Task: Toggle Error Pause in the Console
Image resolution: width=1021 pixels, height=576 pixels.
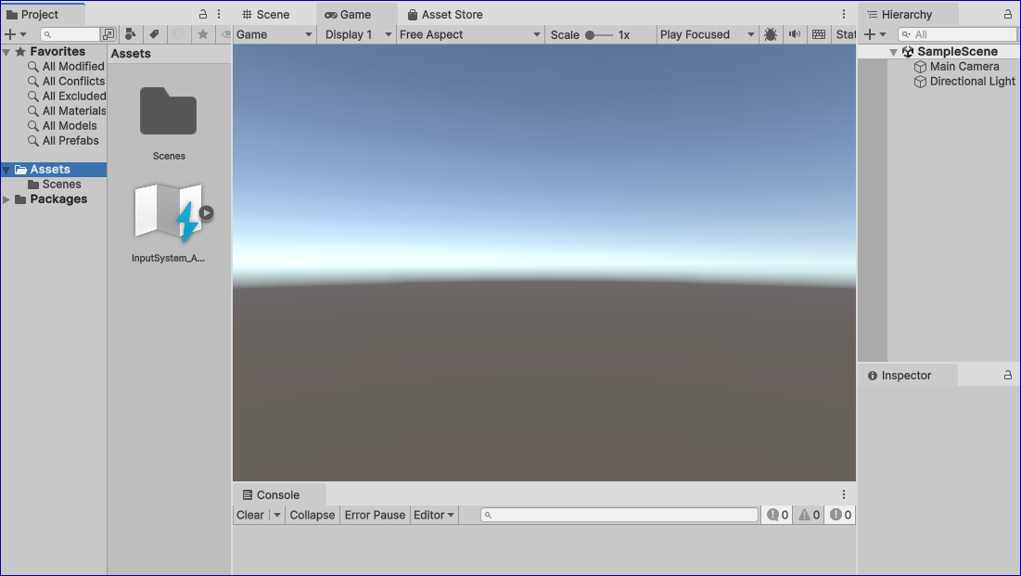Action: pos(375,515)
